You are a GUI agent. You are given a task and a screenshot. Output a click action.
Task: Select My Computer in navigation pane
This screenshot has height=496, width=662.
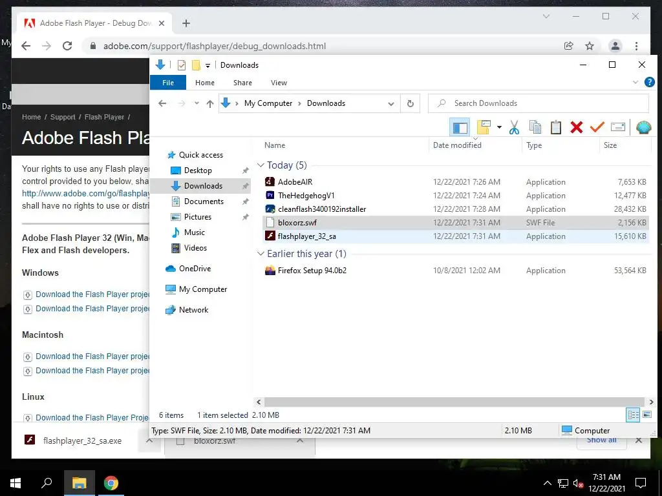coord(202,289)
